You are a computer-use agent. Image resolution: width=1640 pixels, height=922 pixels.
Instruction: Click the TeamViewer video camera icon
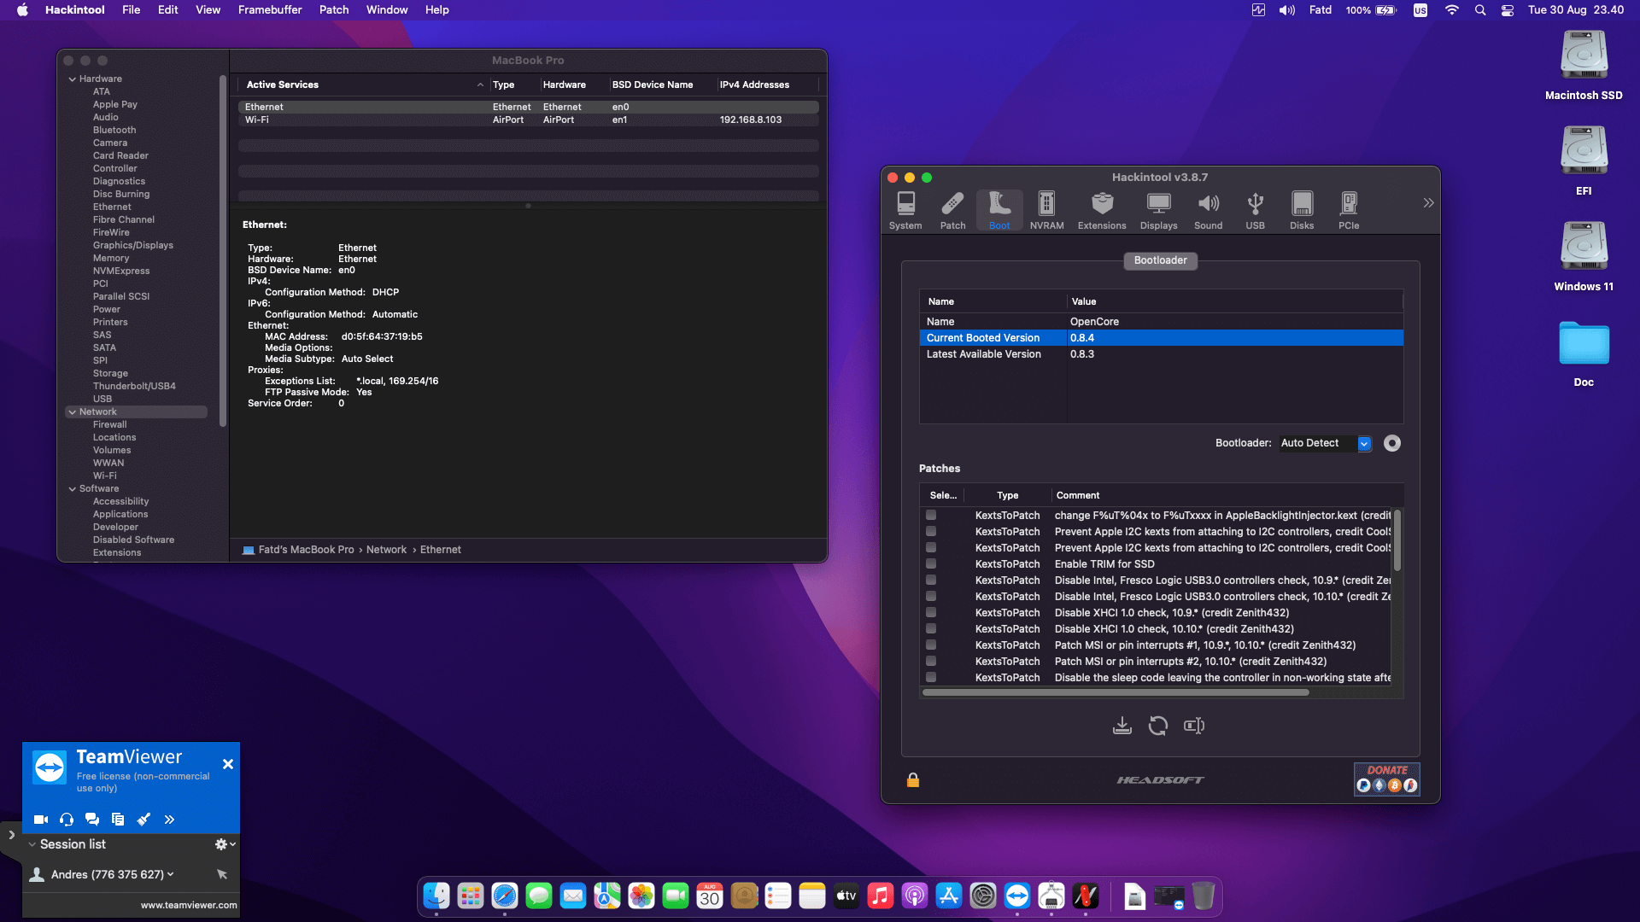40,820
